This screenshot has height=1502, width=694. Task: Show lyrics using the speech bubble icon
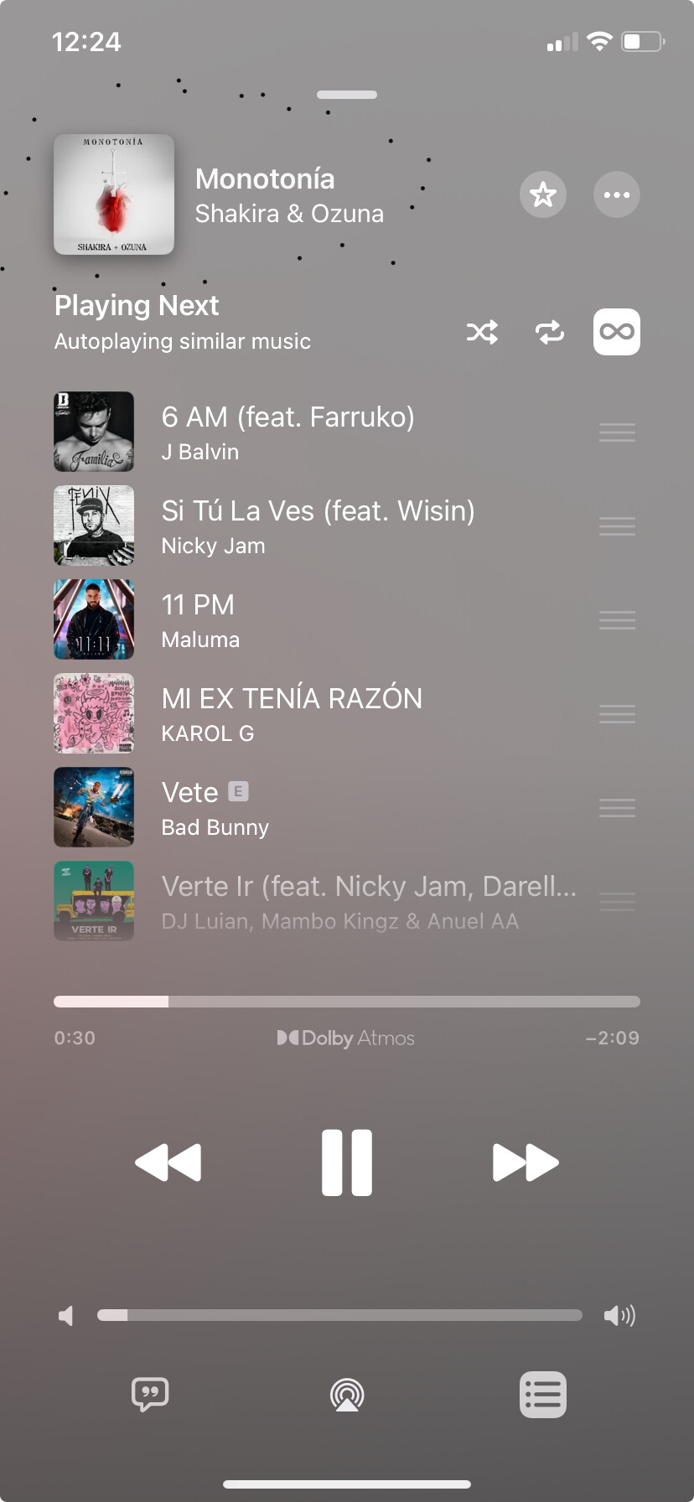[x=150, y=1395]
